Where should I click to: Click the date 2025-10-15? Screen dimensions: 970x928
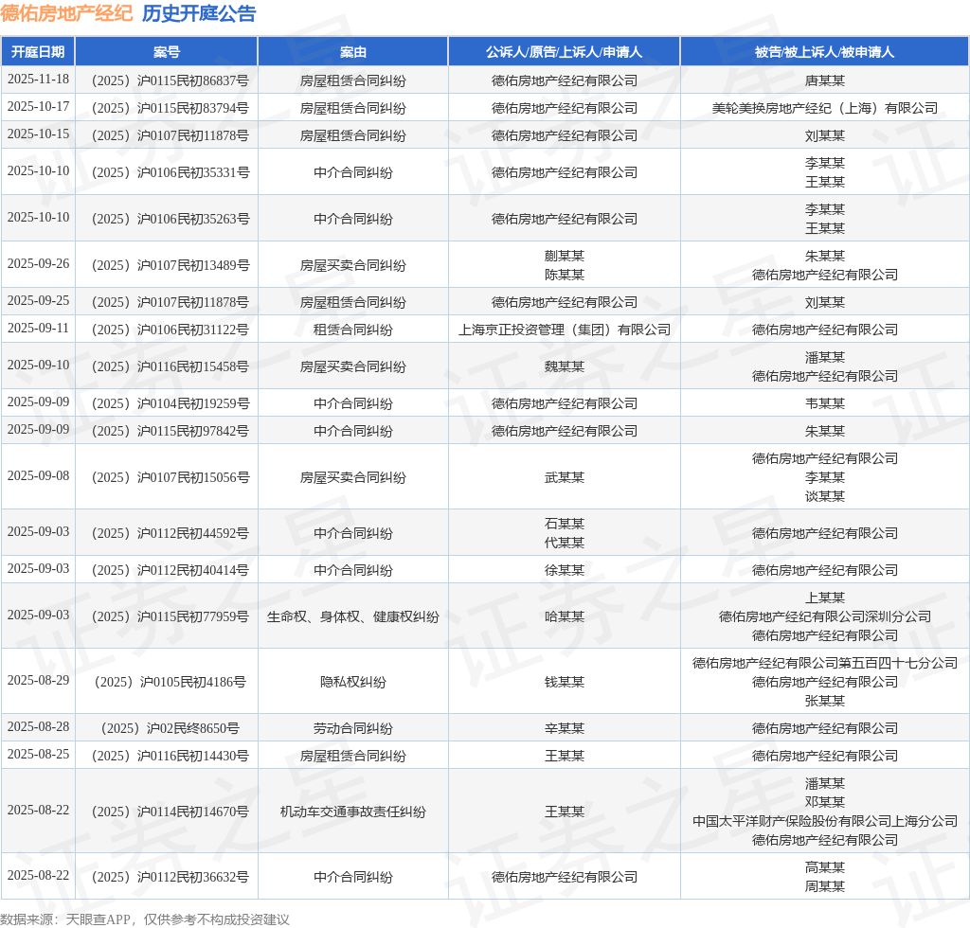coord(38,134)
